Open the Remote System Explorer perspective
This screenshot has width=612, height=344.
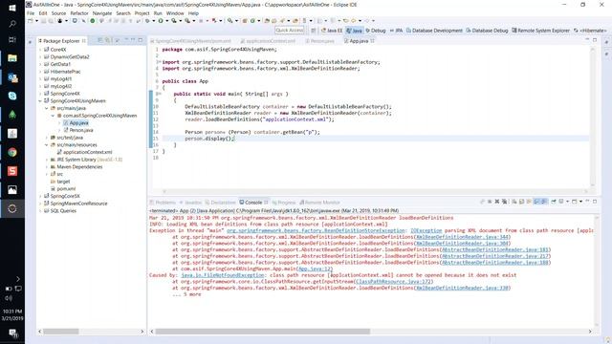(x=540, y=31)
